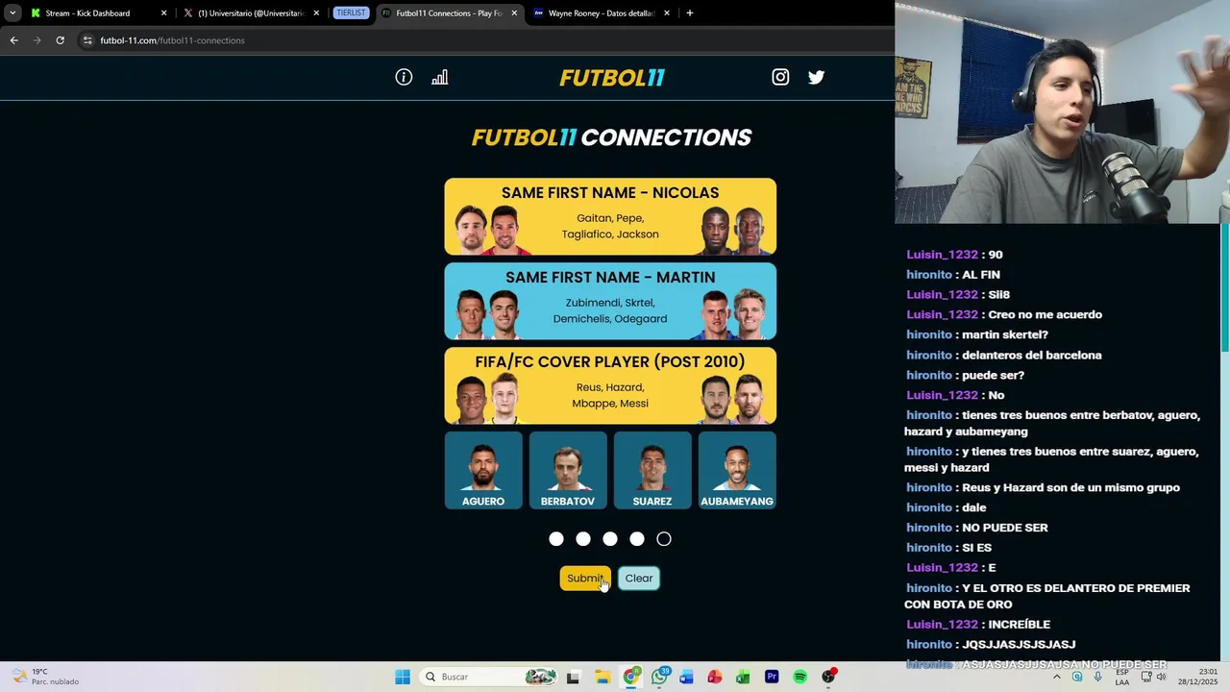Expand the tab search dropdown arrow
Screen dimensions: 1230x692
[x=12, y=13]
